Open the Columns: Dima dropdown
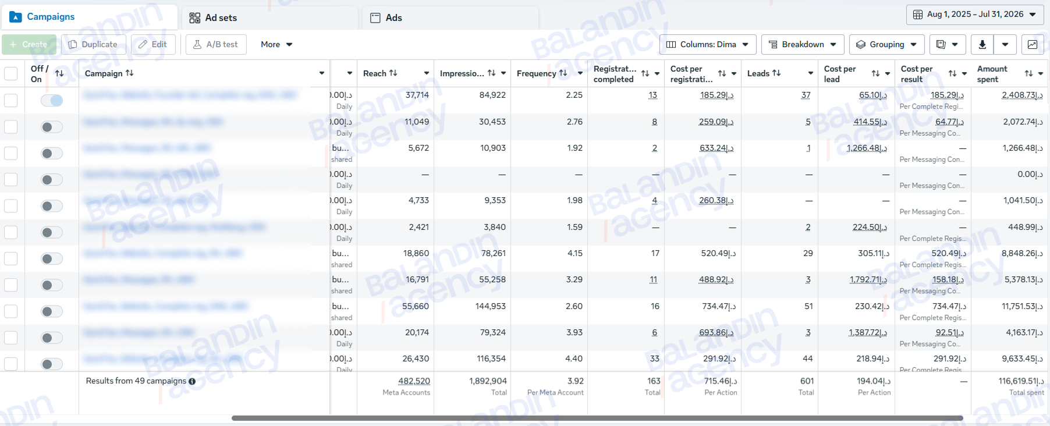Screen dimensions: 1050x426 coord(708,44)
